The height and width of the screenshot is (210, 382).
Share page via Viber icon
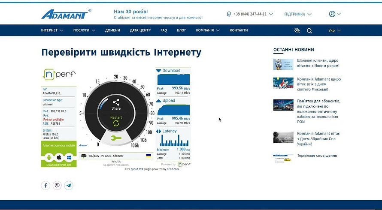coord(57,186)
